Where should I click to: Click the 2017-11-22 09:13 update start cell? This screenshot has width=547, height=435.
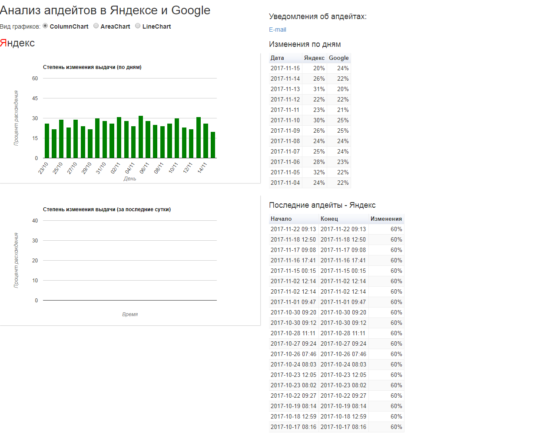coord(293,229)
